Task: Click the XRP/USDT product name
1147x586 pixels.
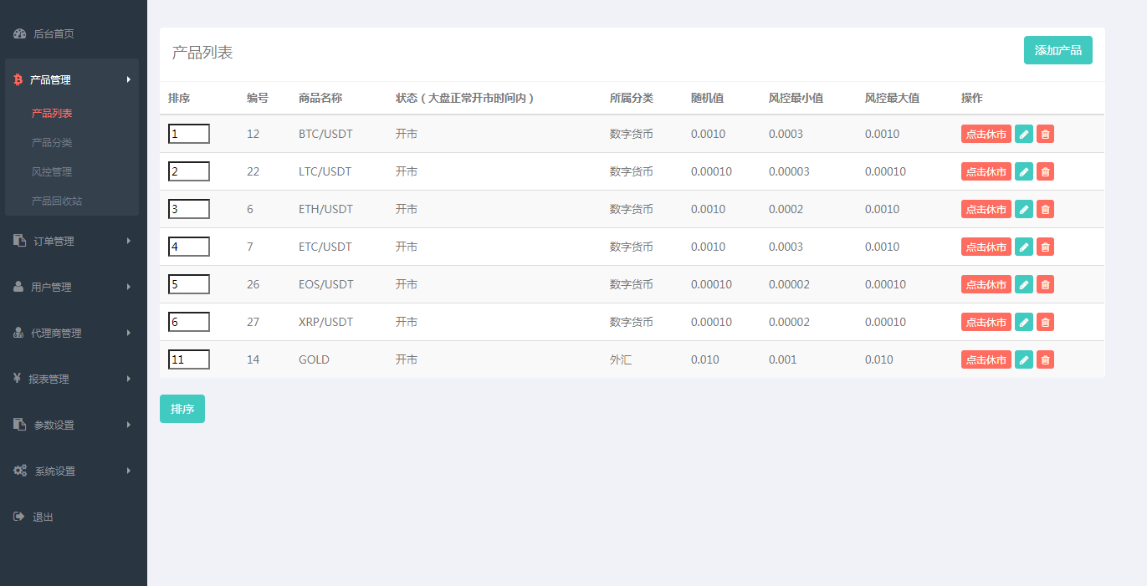Action: click(x=325, y=322)
